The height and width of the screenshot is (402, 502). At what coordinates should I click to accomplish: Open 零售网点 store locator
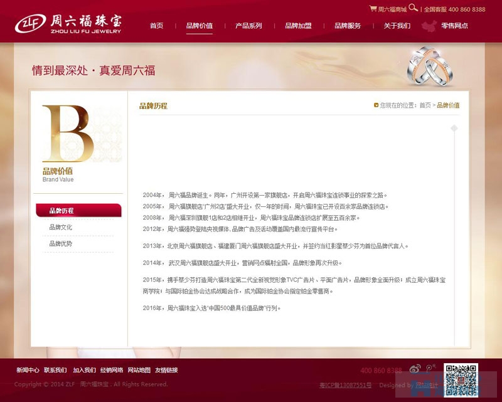click(x=454, y=26)
